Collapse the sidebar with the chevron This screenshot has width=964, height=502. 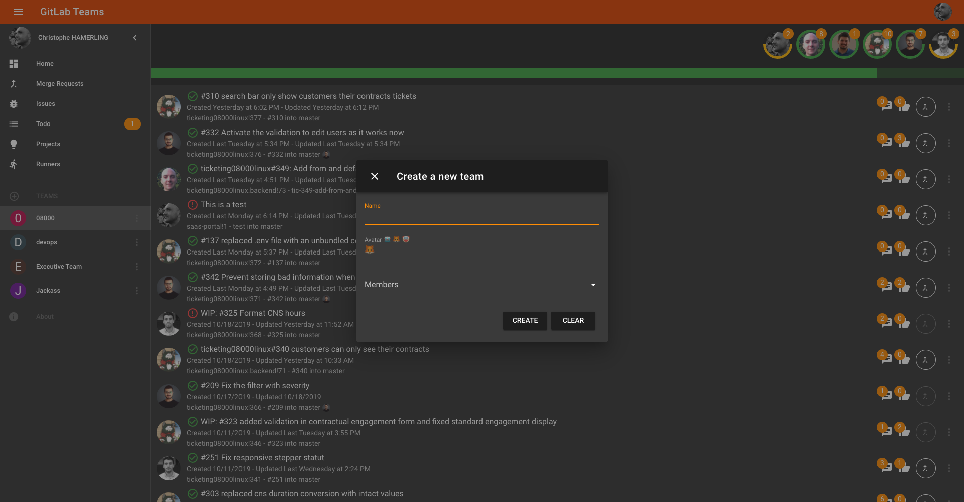[x=134, y=37]
